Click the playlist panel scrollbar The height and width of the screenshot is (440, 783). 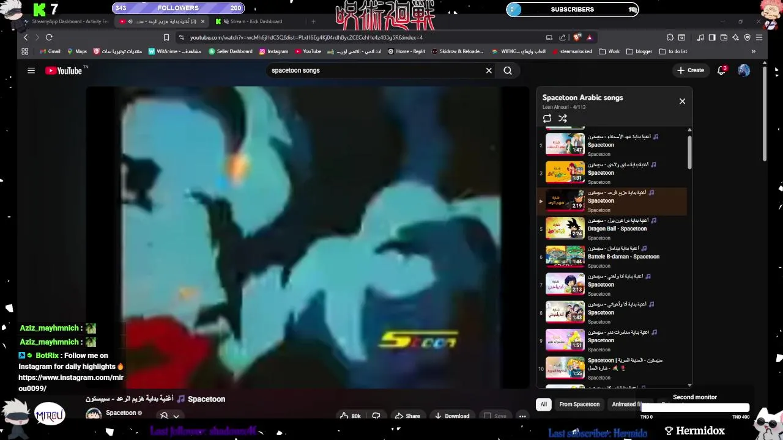pos(689,152)
